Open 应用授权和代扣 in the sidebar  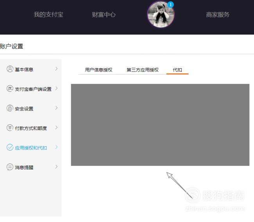(31, 148)
